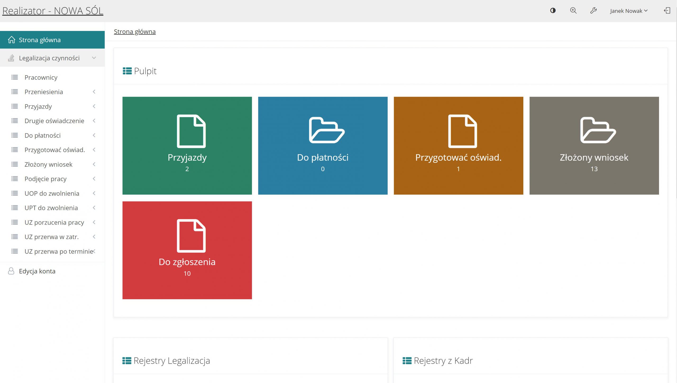Image resolution: width=677 pixels, height=383 pixels.
Task: Toggle high contrast mode icon
Action: (553, 11)
